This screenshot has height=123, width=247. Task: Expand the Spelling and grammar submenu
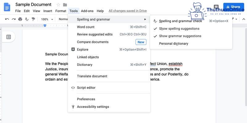point(109,19)
